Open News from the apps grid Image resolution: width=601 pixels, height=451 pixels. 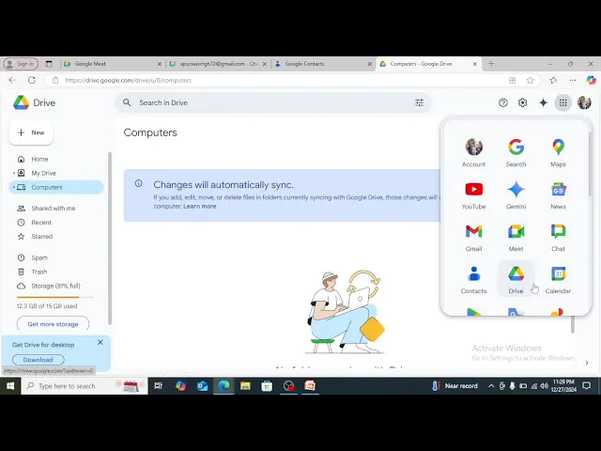tap(558, 195)
